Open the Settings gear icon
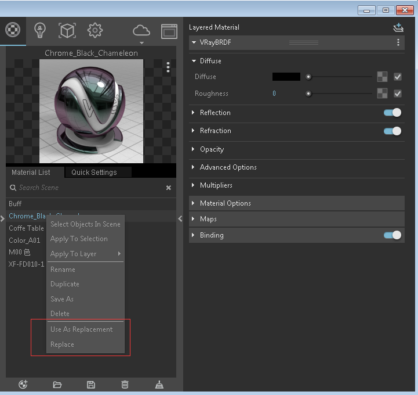 tap(95, 30)
